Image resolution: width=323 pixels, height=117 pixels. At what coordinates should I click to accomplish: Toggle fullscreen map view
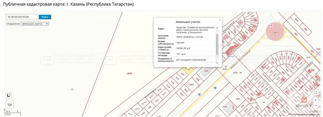[x=316, y=92]
